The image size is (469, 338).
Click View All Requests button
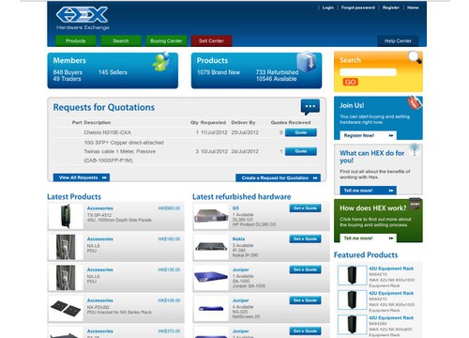coord(82,177)
